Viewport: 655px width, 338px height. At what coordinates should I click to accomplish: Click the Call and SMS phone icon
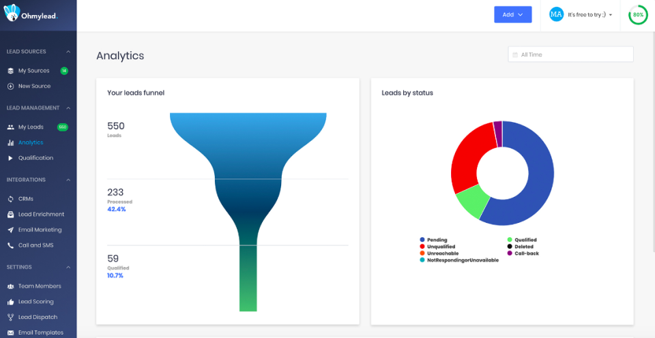click(11, 245)
